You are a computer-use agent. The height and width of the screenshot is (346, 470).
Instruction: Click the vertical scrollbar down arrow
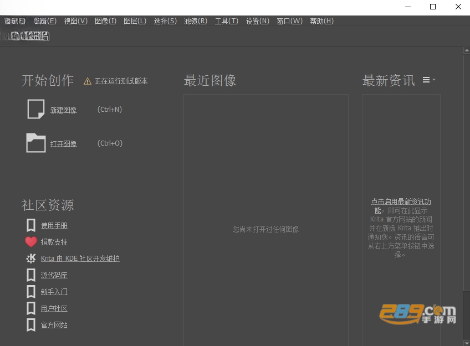[x=467, y=343]
